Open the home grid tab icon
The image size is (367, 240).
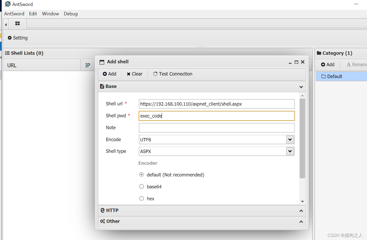coord(17,23)
